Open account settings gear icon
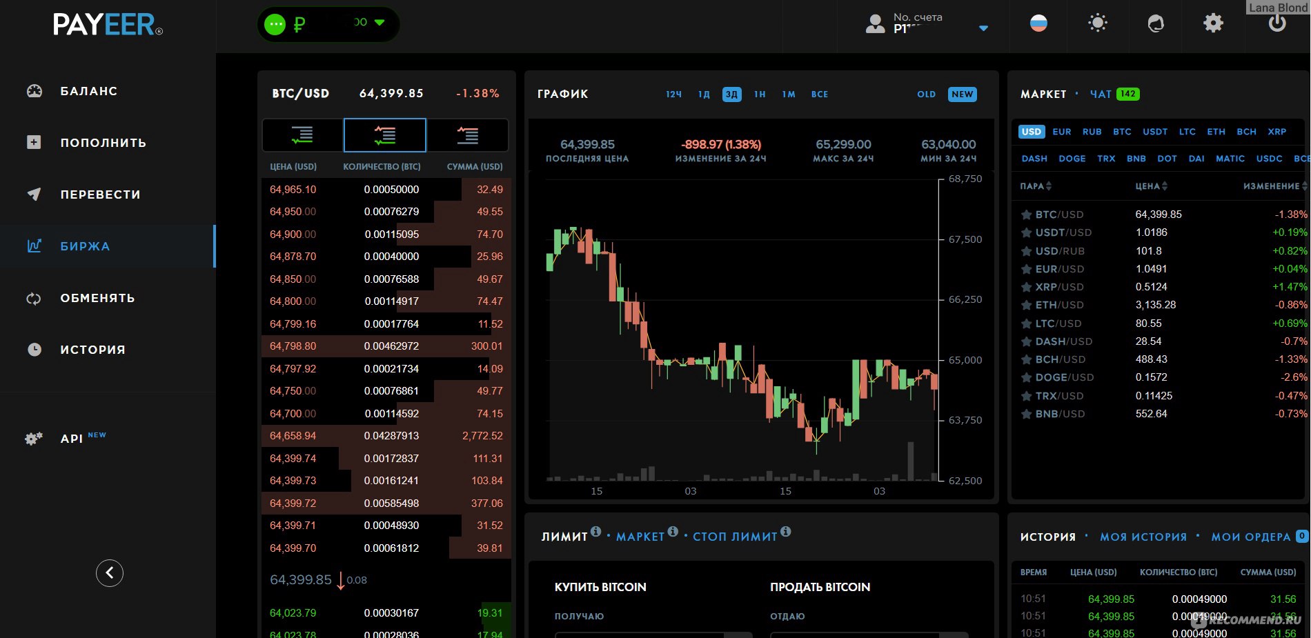Image resolution: width=1311 pixels, height=638 pixels. (1213, 23)
